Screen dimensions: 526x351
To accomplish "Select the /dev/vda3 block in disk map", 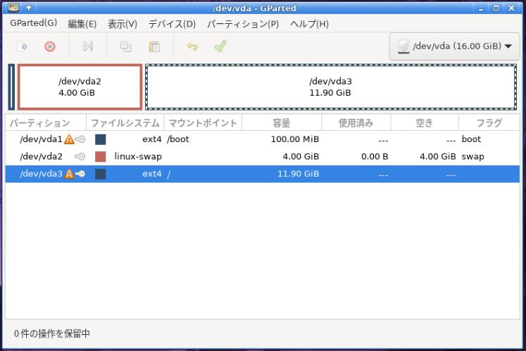I will (x=331, y=87).
